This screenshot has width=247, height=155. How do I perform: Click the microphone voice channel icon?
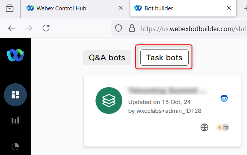point(219,127)
